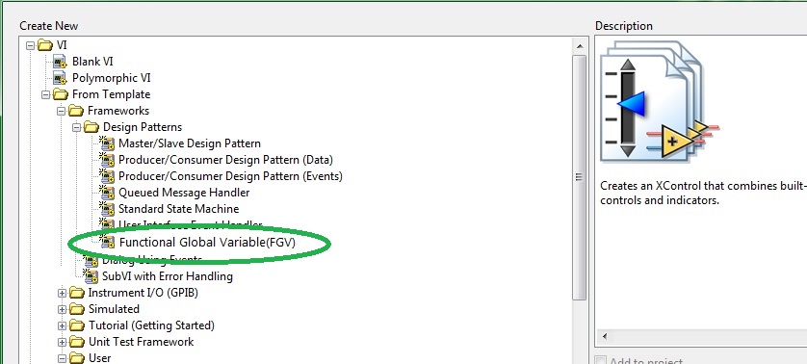807x364 pixels.
Task: Click the 'Simulated' label
Action: coord(114,309)
